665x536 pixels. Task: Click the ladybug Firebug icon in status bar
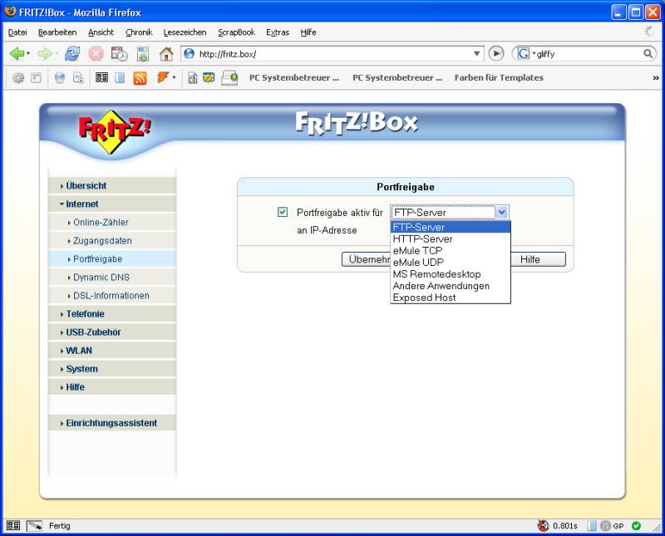coord(544,526)
